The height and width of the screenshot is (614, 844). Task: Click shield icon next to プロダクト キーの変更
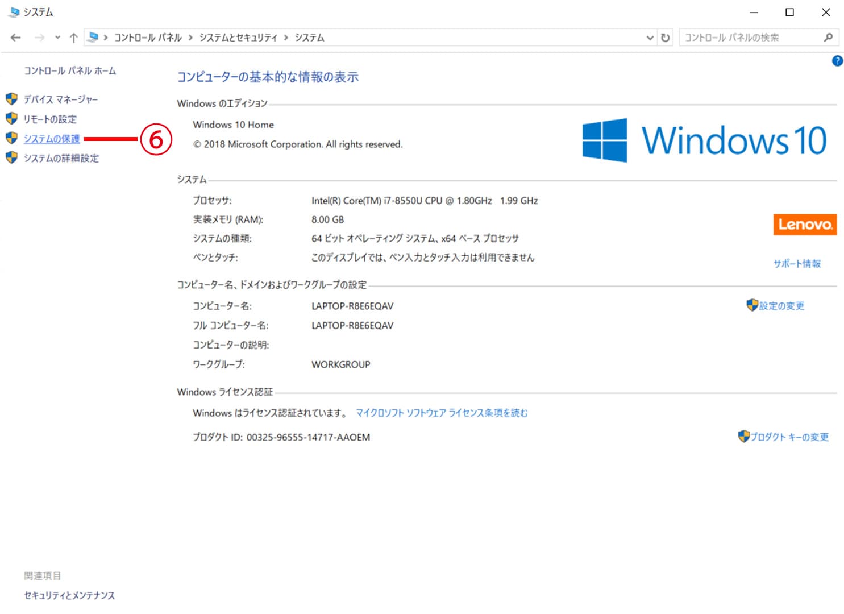[x=744, y=436]
